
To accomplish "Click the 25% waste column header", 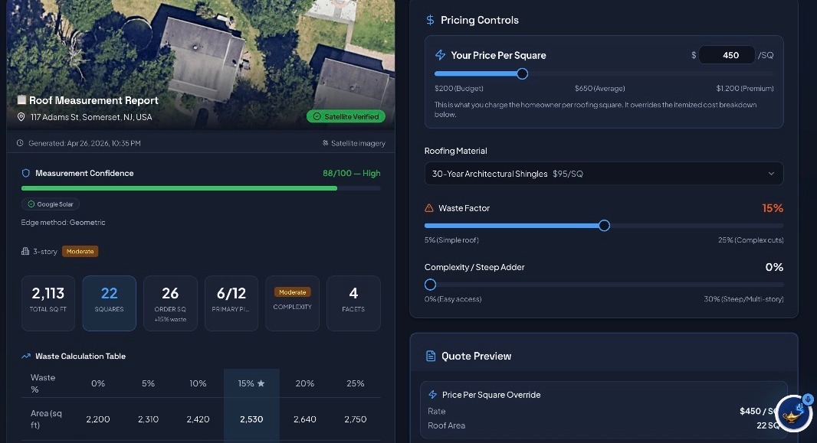I will pyautogui.click(x=356, y=383).
